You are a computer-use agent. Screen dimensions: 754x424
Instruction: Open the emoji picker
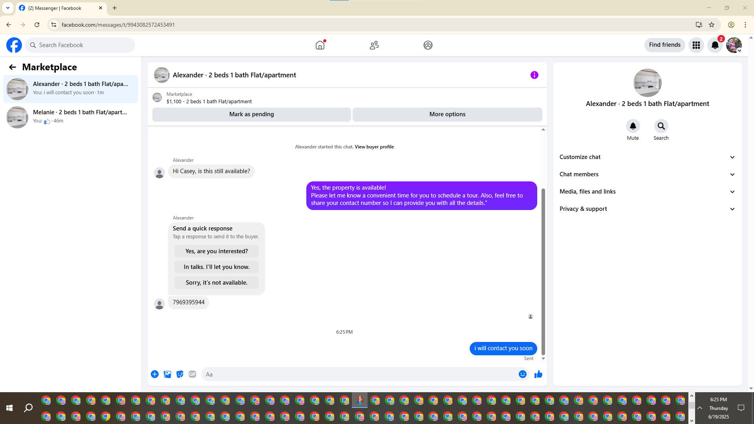click(523, 374)
